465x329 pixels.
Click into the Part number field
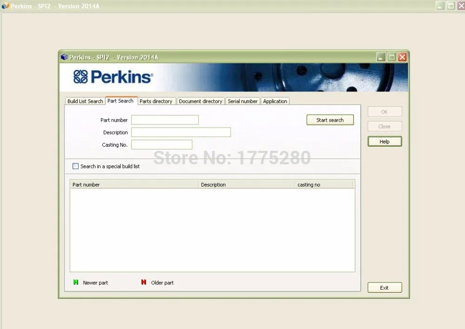pyautogui.click(x=165, y=120)
